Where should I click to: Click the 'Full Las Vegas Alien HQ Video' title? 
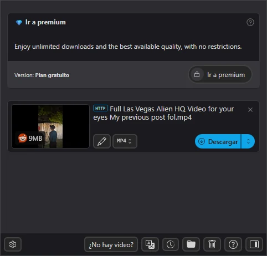(x=163, y=113)
